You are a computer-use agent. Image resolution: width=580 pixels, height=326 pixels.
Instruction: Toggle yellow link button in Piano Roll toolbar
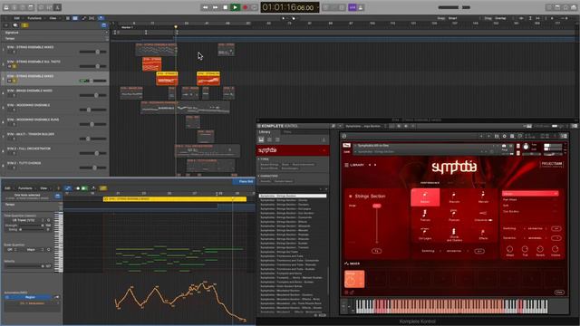103,188
